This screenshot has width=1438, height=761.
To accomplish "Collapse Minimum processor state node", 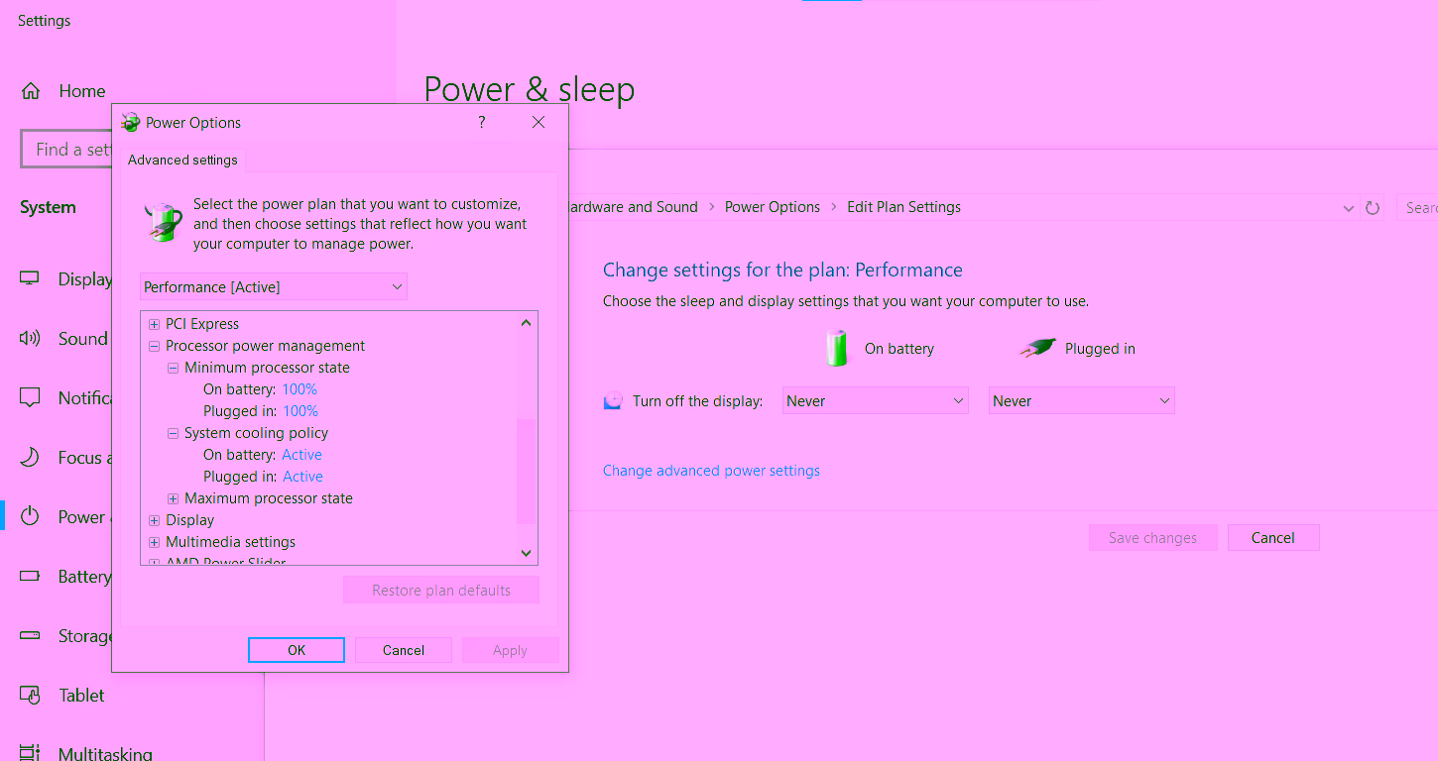I will pyautogui.click(x=173, y=368).
